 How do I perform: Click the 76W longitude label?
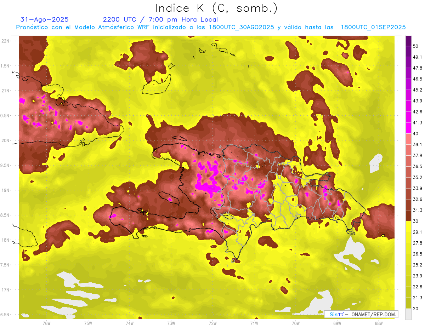pos(46,323)
